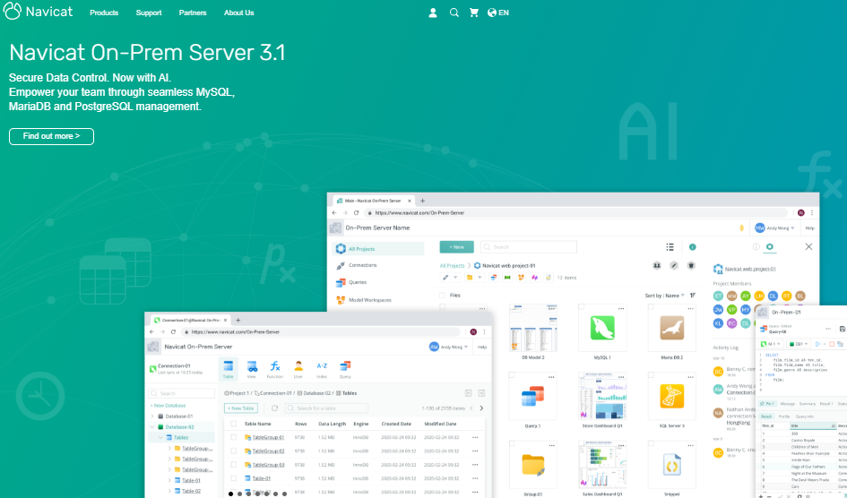Click the + New Table button
The image size is (847, 498).
[x=241, y=408]
